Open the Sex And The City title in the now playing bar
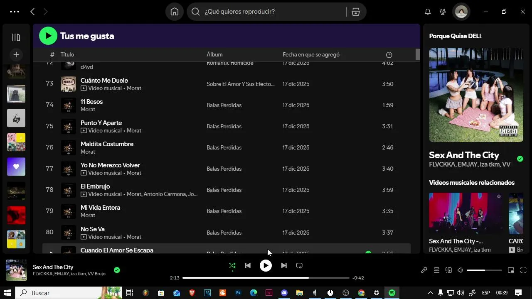Image resolution: width=532 pixels, height=299 pixels. [x=53, y=267]
